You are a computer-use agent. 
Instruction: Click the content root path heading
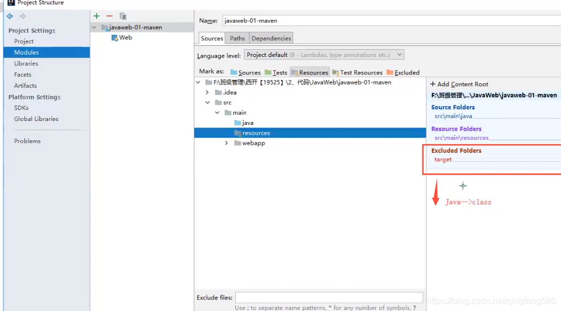point(494,95)
